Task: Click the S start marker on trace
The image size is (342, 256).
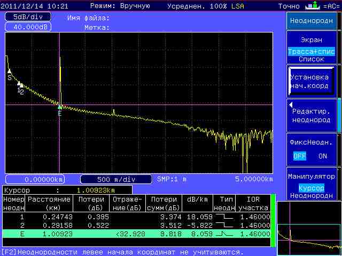Action: point(9,71)
